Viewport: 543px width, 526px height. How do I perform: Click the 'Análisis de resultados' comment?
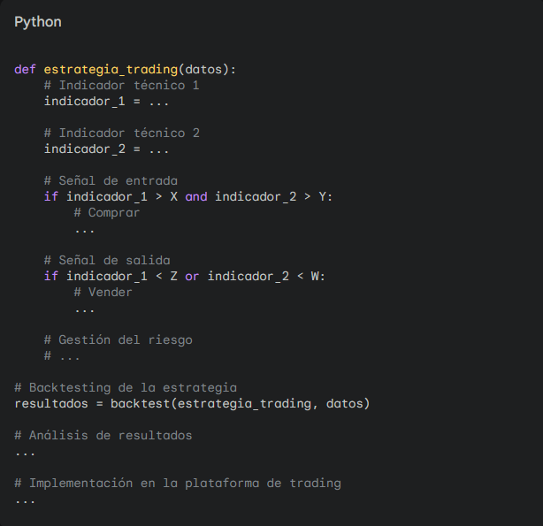click(x=103, y=435)
